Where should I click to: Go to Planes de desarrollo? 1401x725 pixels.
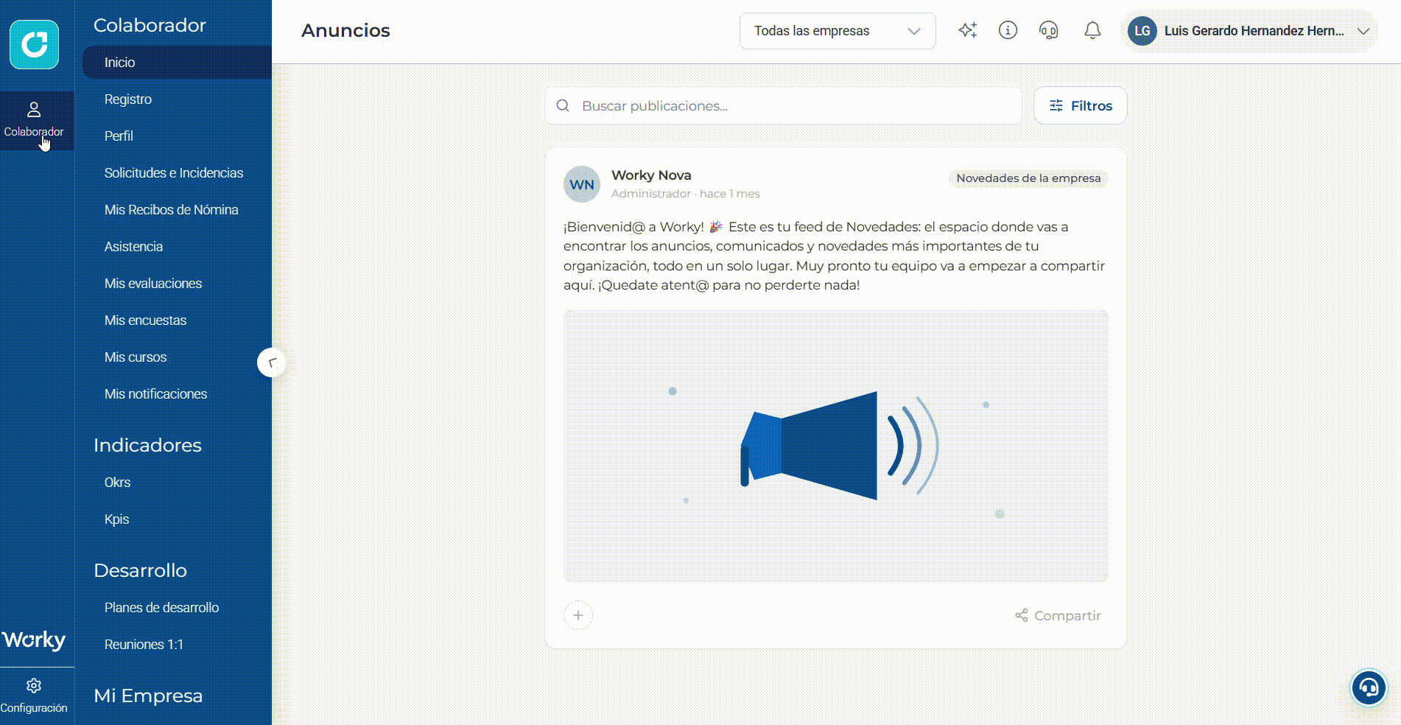[161, 607]
